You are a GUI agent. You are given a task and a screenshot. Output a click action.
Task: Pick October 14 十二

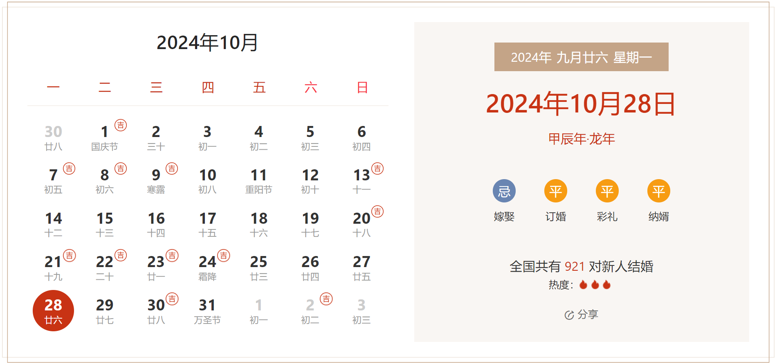point(53,225)
